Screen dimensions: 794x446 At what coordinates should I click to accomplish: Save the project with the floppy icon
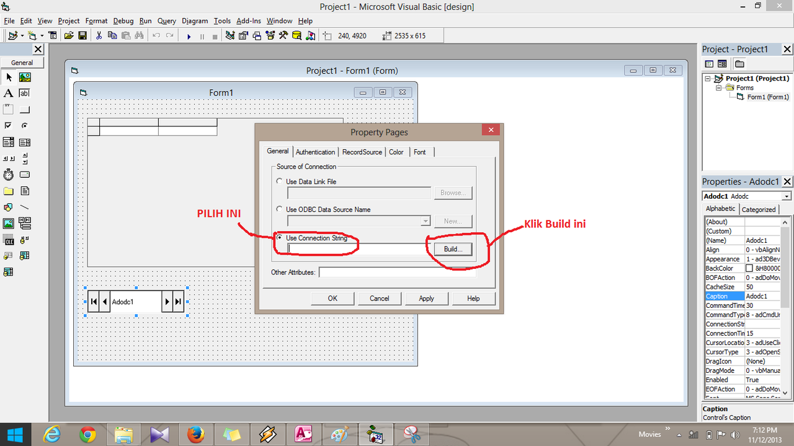point(83,36)
